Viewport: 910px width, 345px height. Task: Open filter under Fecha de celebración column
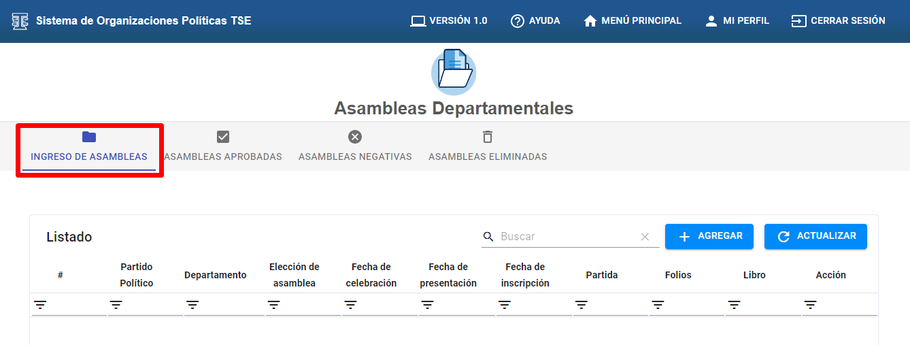pos(350,305)
